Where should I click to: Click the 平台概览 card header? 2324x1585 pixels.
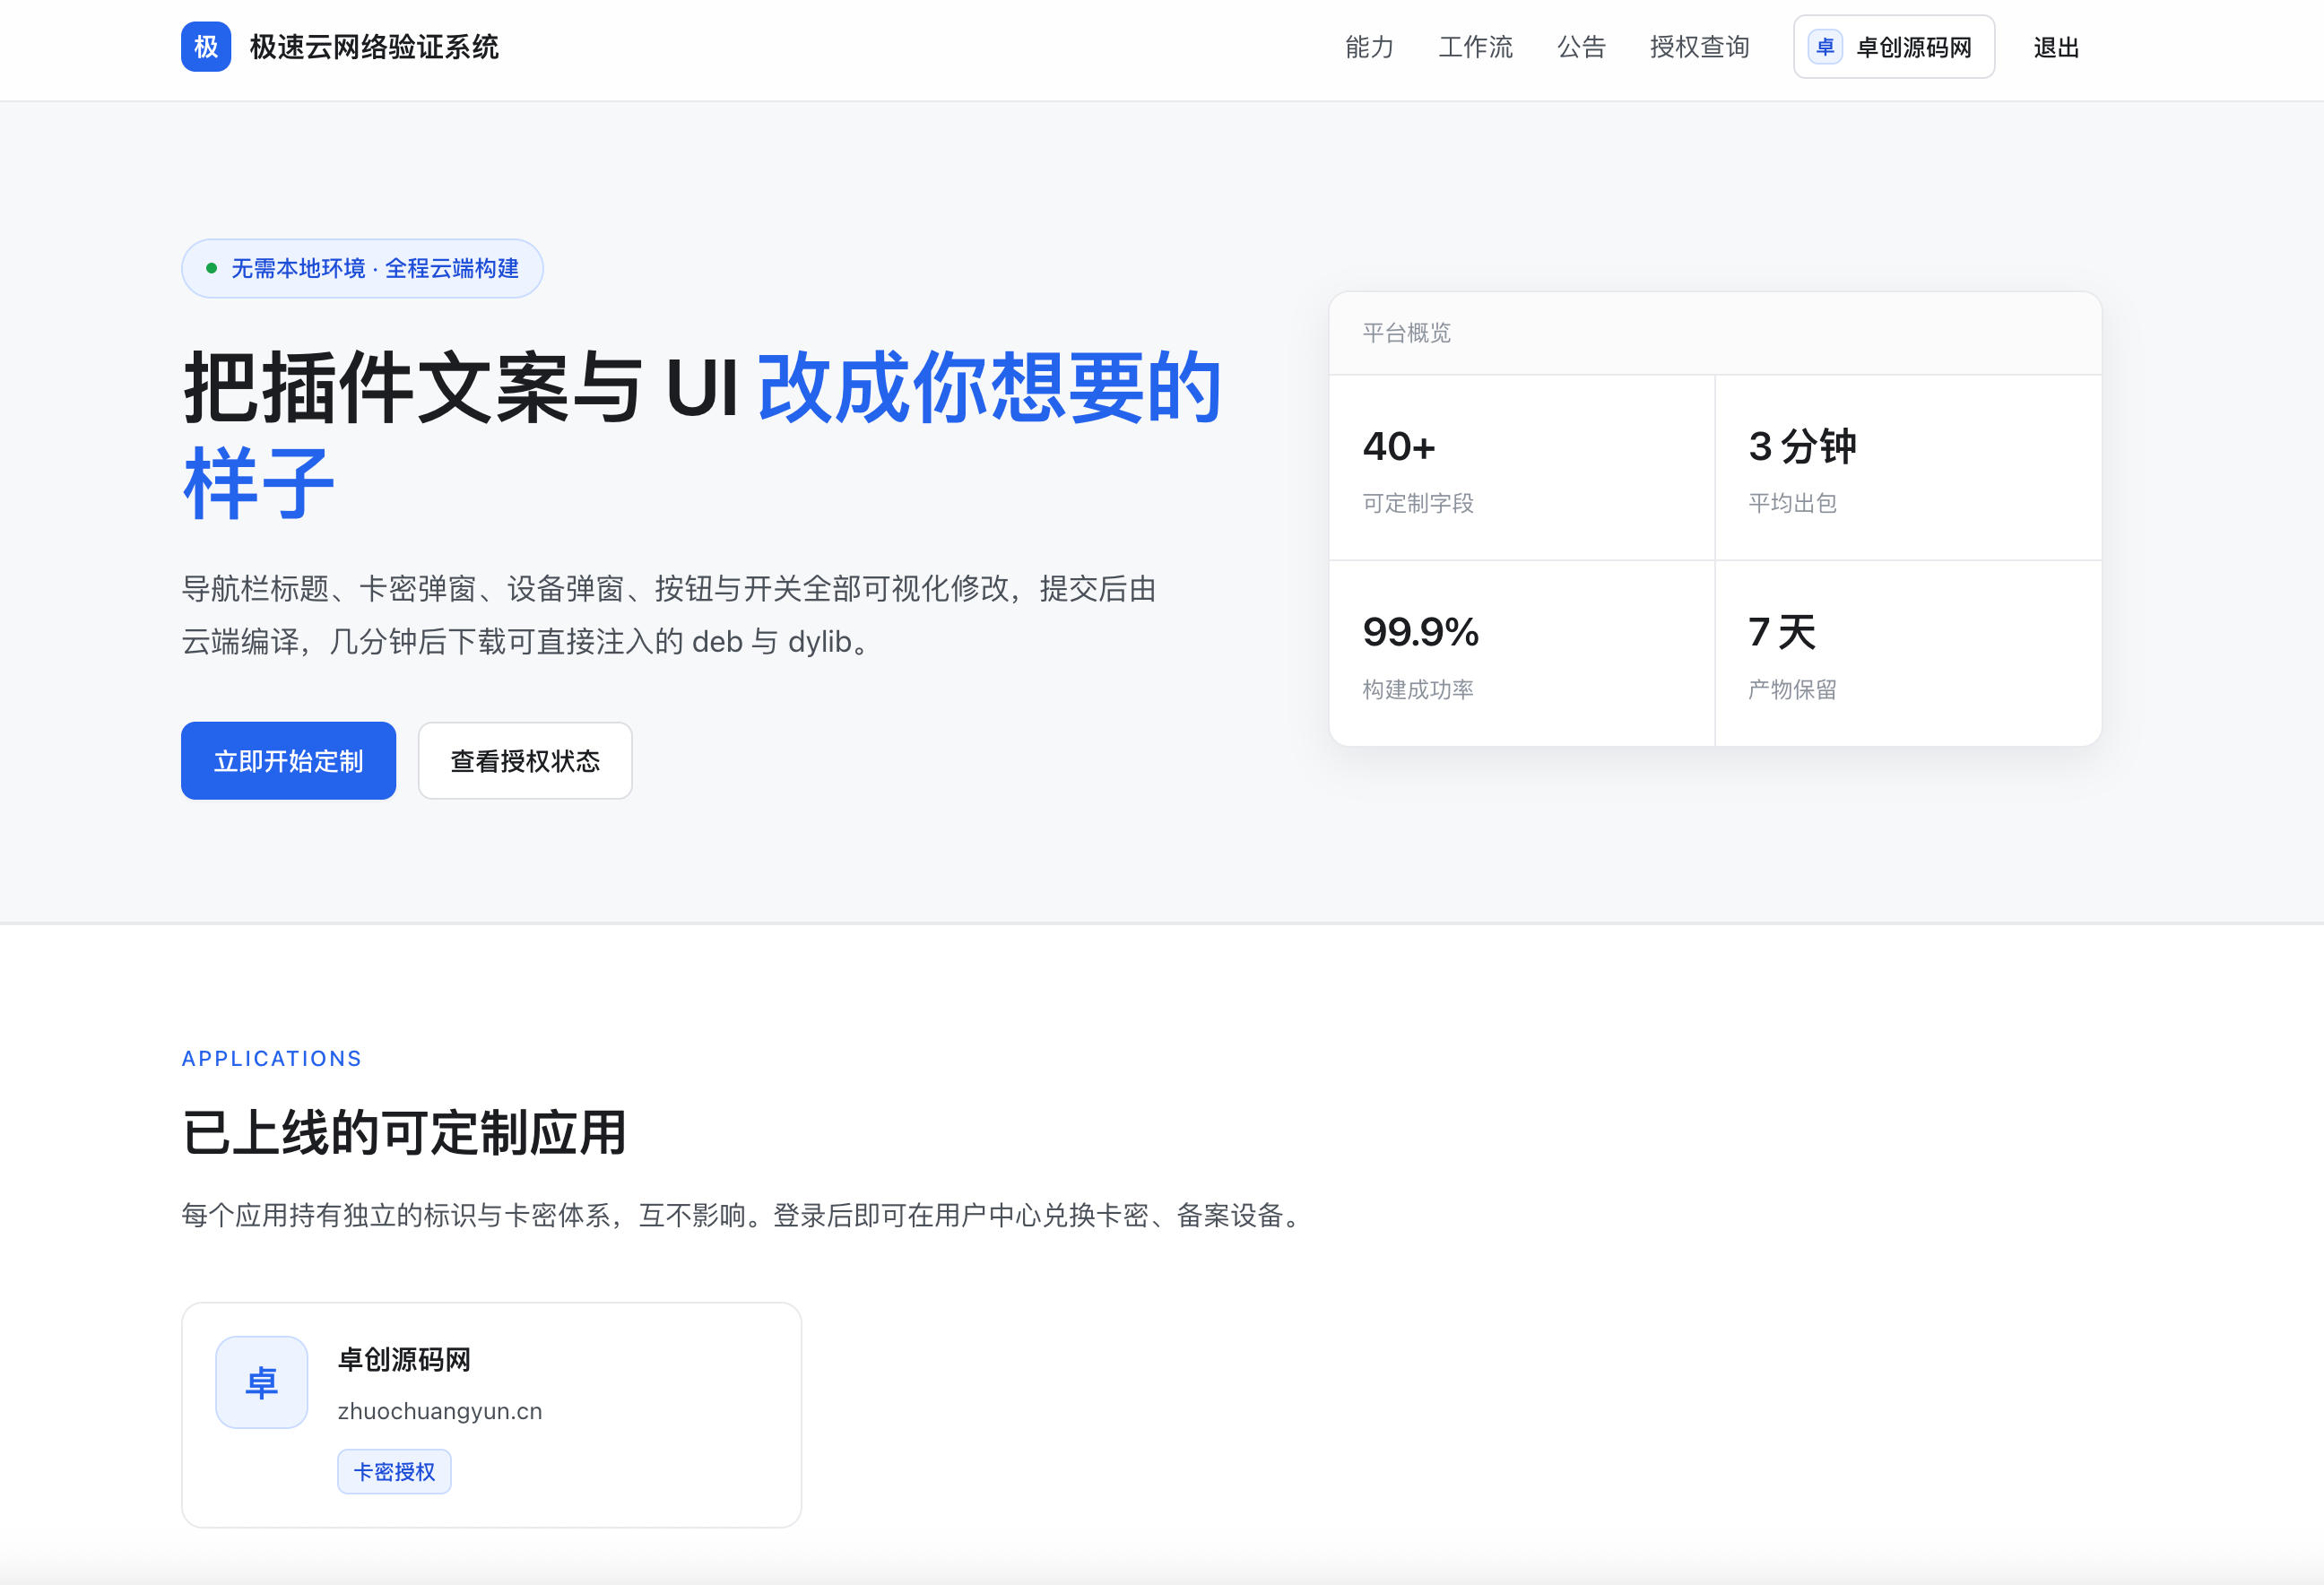point(1715,333)
